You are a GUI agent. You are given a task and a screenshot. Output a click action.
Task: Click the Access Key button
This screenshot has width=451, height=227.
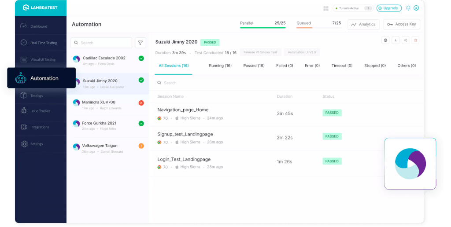[402, 25]
